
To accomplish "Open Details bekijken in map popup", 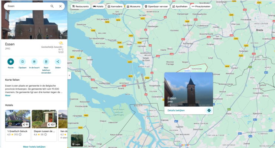I will (x=176, y=111).
